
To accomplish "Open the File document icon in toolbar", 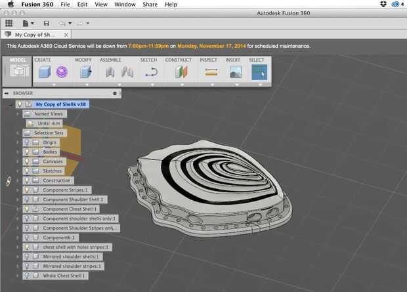I will 26,24.
